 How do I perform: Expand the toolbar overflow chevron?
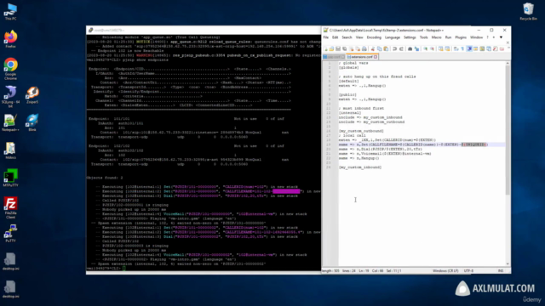click(x=508, y=48)
